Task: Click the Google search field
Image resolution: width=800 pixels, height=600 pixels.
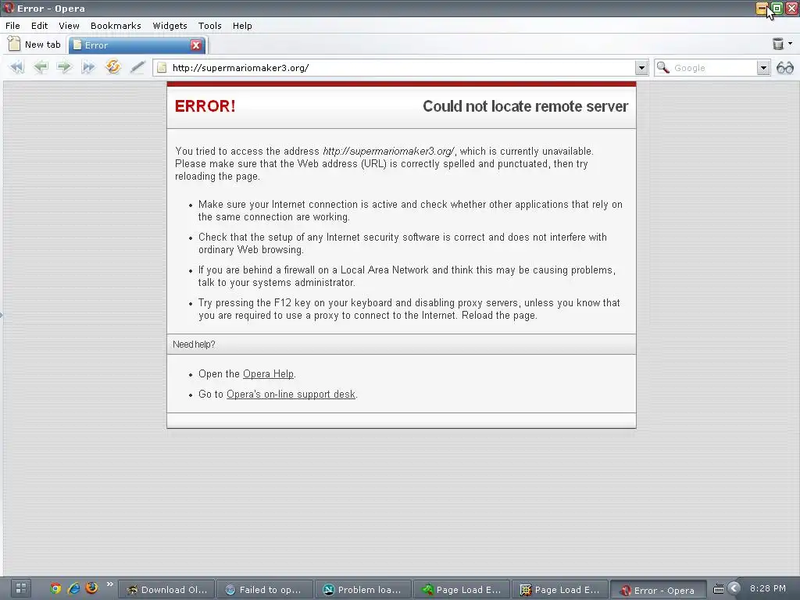Action: 714,68
